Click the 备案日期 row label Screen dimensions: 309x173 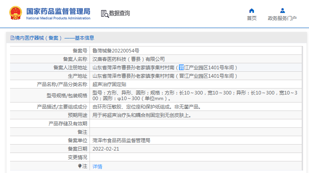click(77, 149)
